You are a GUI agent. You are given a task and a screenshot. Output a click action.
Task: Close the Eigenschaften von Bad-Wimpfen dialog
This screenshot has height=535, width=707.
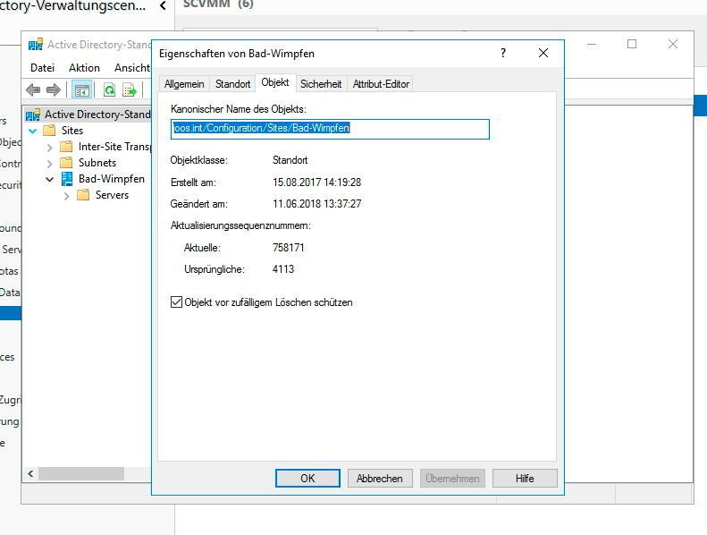543,54
